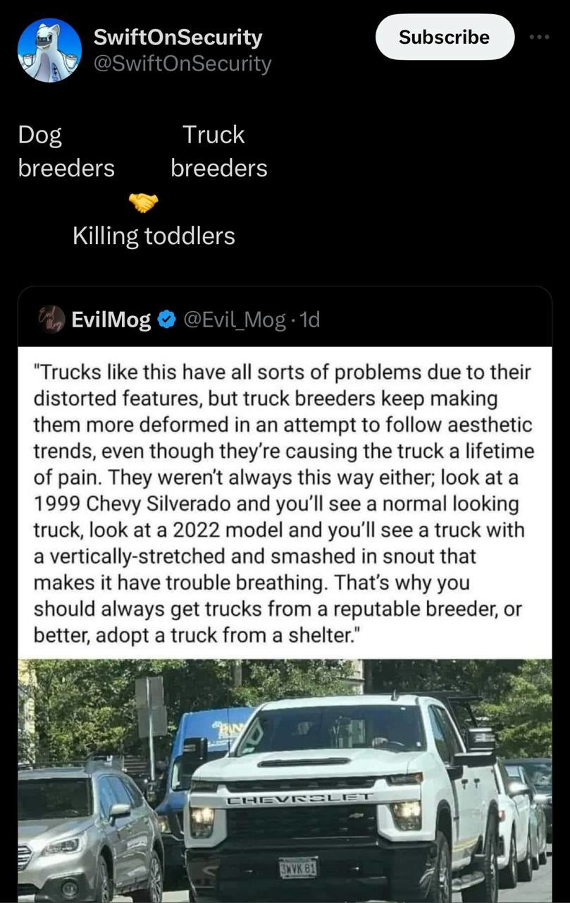The width and height of the screenshot is (570, 903).
Task: Select the "Killing toddlers" tweet text
Action: 154,236
